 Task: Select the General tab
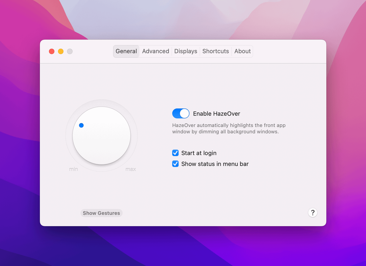(126, 51)
